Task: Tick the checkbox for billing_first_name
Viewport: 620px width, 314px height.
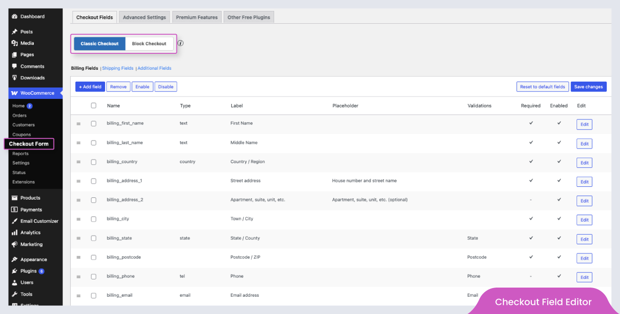Action: [x=94, y=123]
